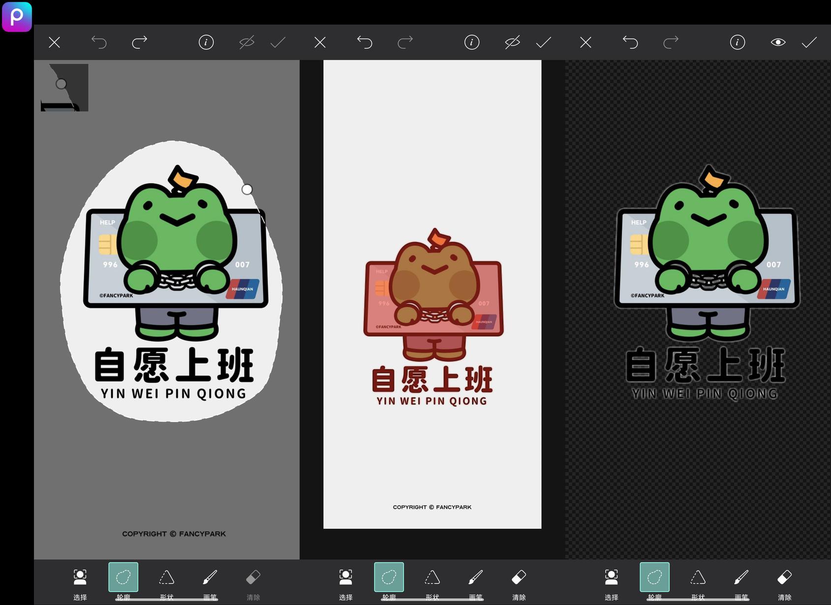The height and width of the screenshot is (605, 831).
Task: Choose 选择 person-select tool in left panel
Action: pyautogui.click(x=80, y=584)
